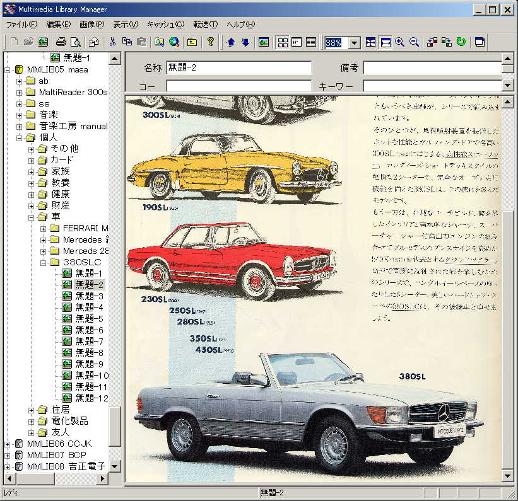
Task: Expand the FERRARI folder node
Action: [43, 229]
